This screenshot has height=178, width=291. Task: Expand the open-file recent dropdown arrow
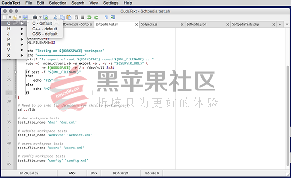tap(20, 17)
